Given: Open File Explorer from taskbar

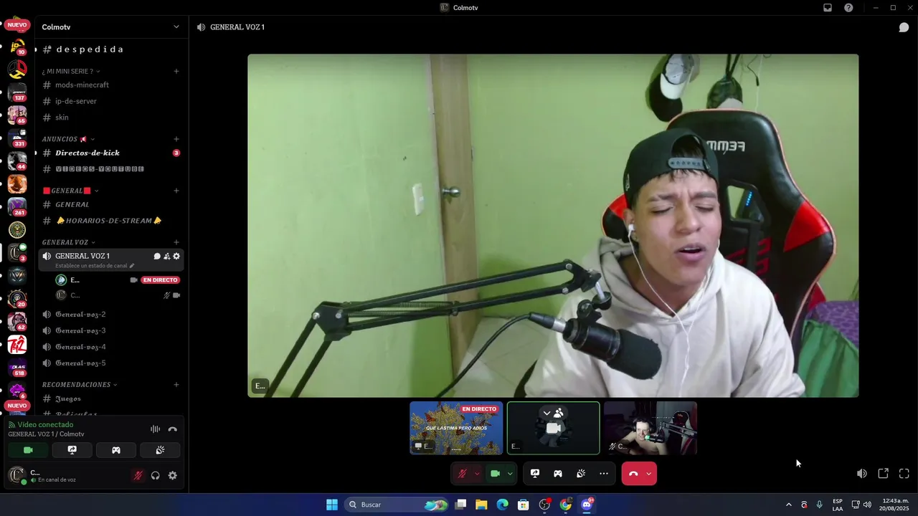Looking at the screenshot, I should pyautogui.click(x=481, y=505).
